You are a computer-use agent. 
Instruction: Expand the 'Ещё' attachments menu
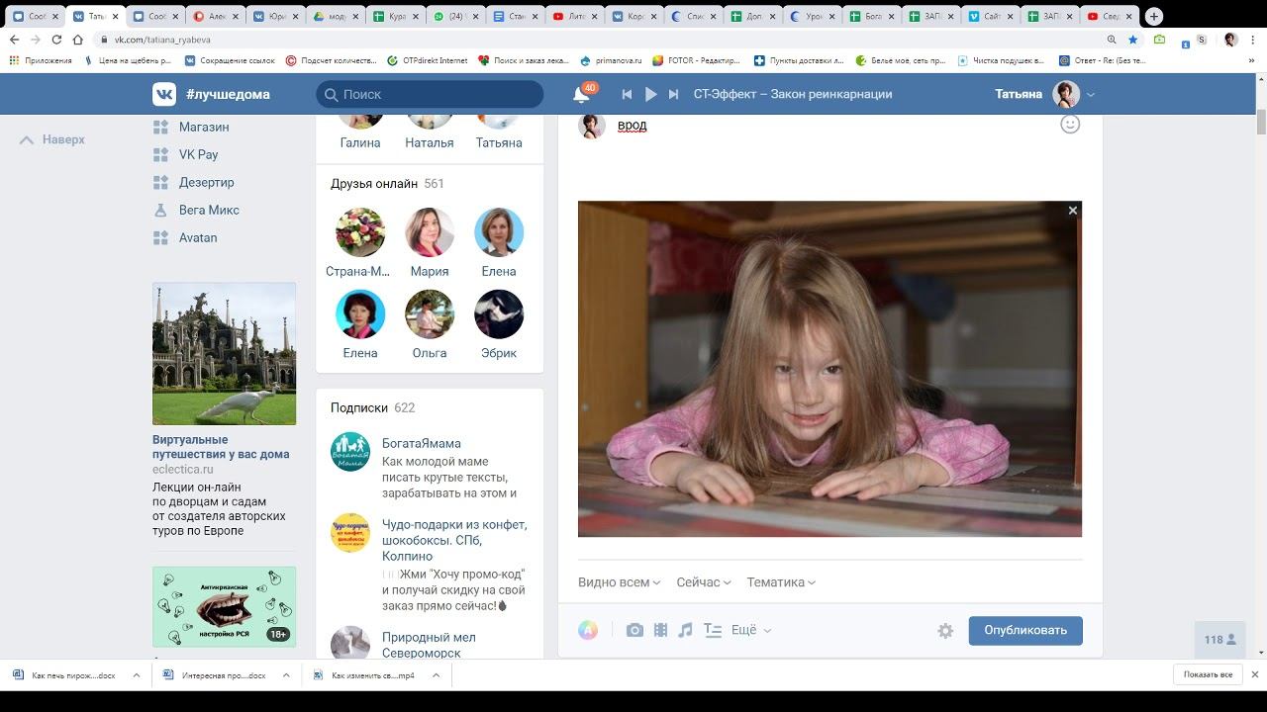pos(750,631)
